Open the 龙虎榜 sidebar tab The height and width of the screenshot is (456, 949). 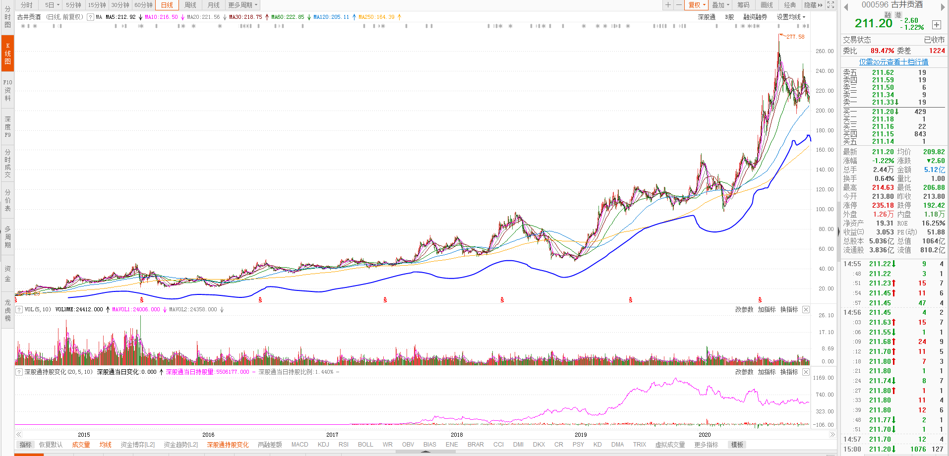[7, 310]
